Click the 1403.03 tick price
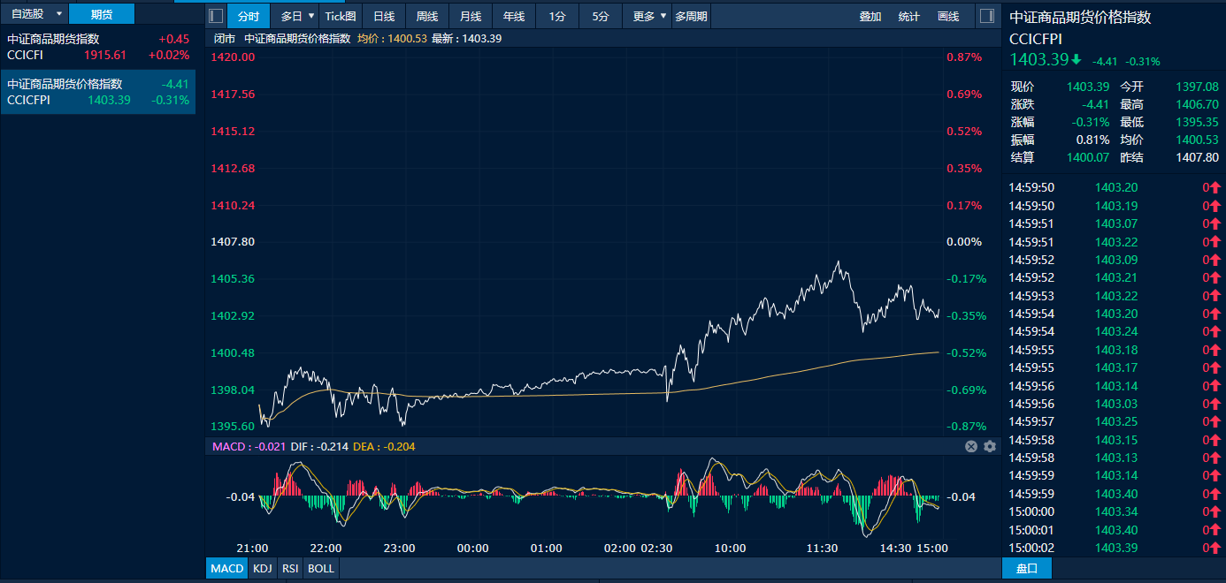Screen dimensions: 1226x583 pos(1116,404)
